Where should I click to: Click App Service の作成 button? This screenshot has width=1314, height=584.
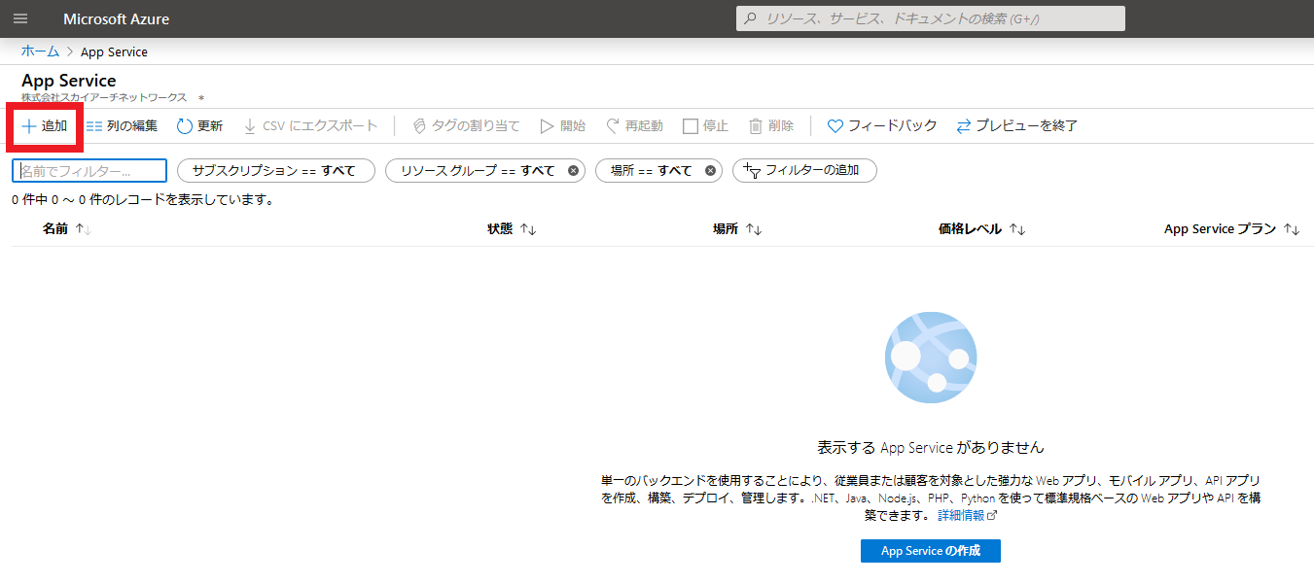(931, 551)
